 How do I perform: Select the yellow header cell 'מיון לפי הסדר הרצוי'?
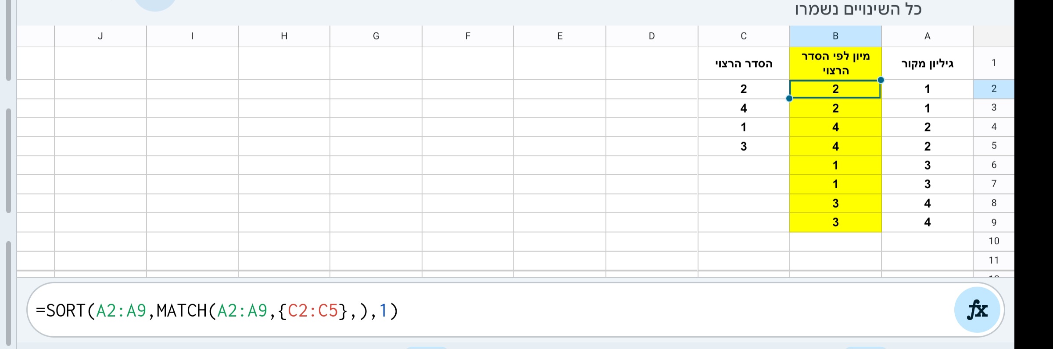835,63
